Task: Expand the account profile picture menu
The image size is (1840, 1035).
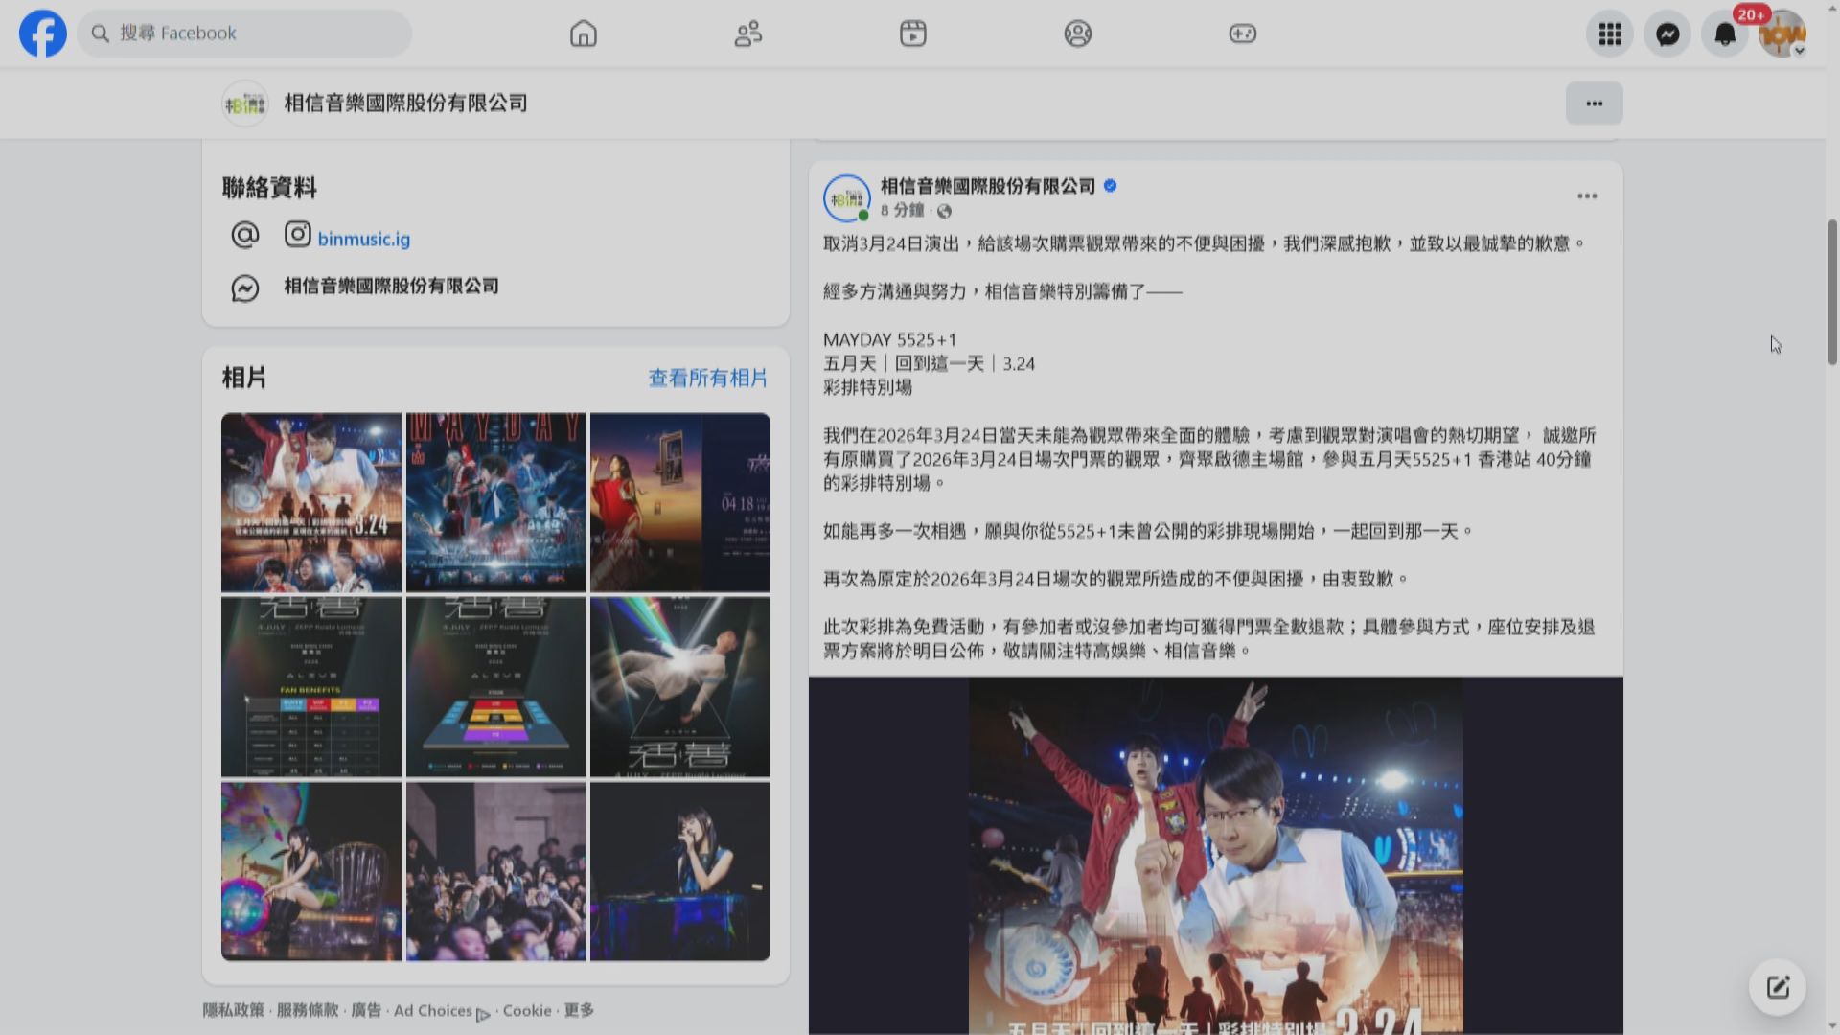Action: click(1782, 34)
